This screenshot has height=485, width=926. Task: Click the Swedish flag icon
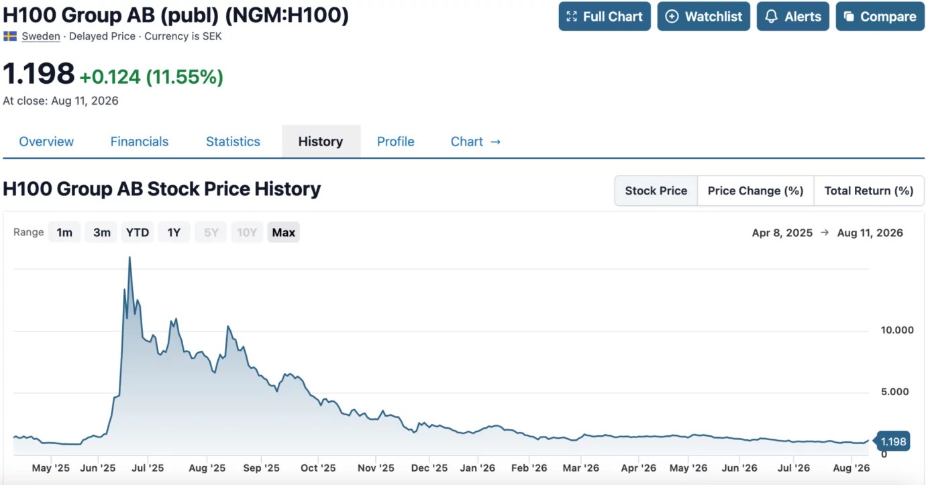click(10, 36)
